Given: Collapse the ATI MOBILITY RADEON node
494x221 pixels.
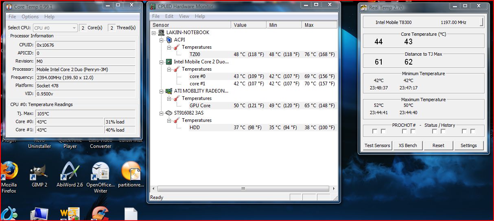Looking at the screenshot, I should pyautogui.click(x=162, y=91).
